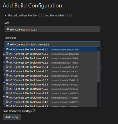Open Base Devicetree overlays help icon
Image resolution: width=118 pixels, height=124 pixels.
(x=34, y=111)
